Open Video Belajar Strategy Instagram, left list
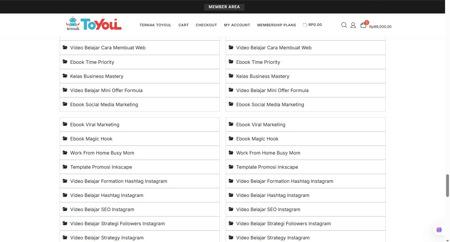450x242 pixels. [107, 238]
